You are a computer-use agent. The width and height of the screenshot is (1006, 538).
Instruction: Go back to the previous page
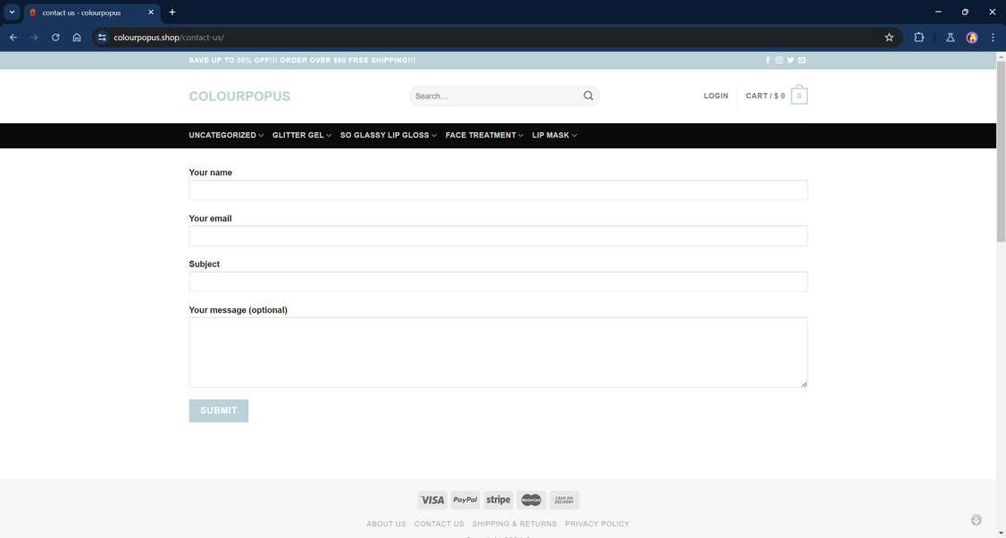click(13, 38)
